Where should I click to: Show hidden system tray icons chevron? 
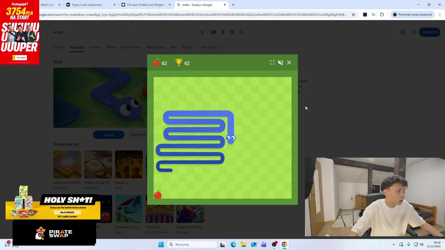(x=394, y=244)
